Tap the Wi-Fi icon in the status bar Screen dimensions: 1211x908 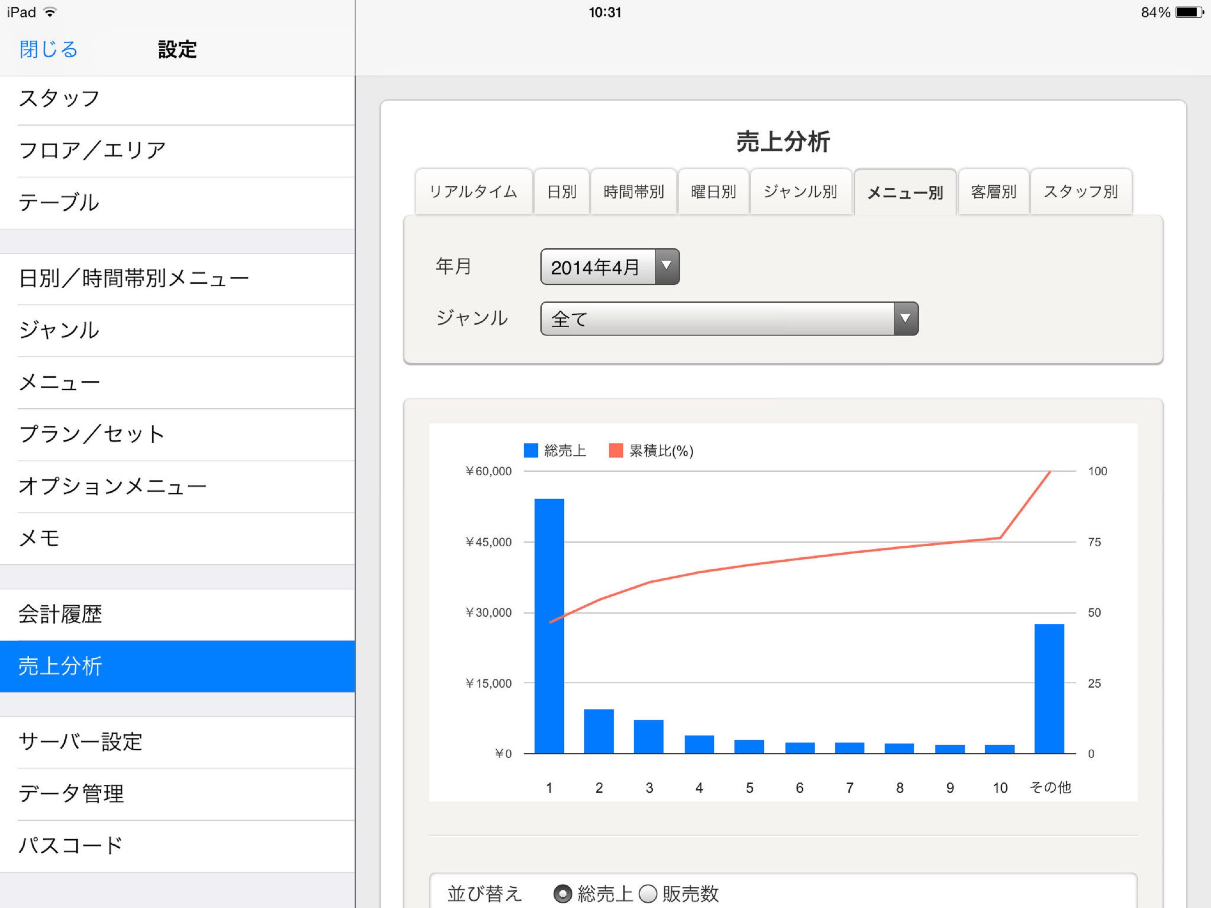[x=50, y=12]
